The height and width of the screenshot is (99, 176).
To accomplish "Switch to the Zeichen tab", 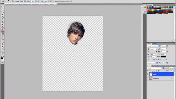I will point(149,43).
